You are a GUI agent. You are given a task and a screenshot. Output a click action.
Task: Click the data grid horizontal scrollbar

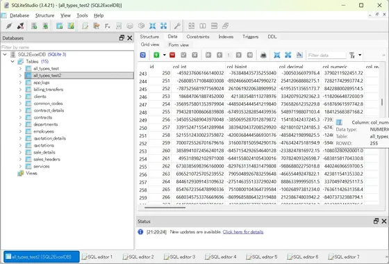click(165, 208)
